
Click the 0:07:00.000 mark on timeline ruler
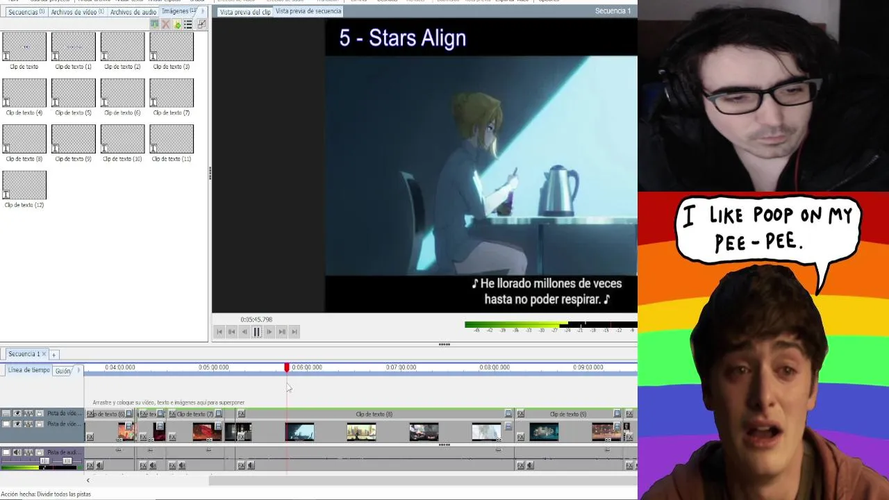[401, 367]
